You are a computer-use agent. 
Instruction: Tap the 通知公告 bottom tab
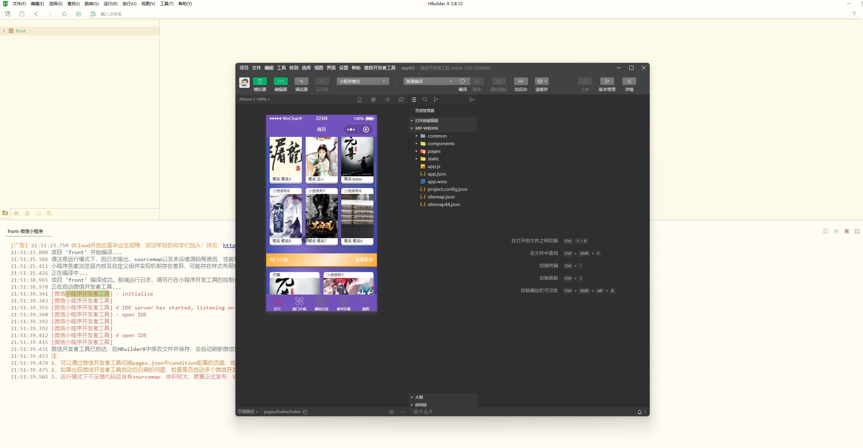click(x=322, y=304)
